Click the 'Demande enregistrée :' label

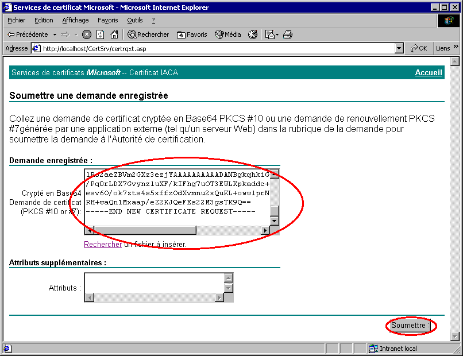pyautogui.click(x=51, y=161)
